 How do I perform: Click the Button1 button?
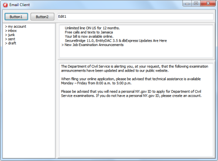coord(16,17)
